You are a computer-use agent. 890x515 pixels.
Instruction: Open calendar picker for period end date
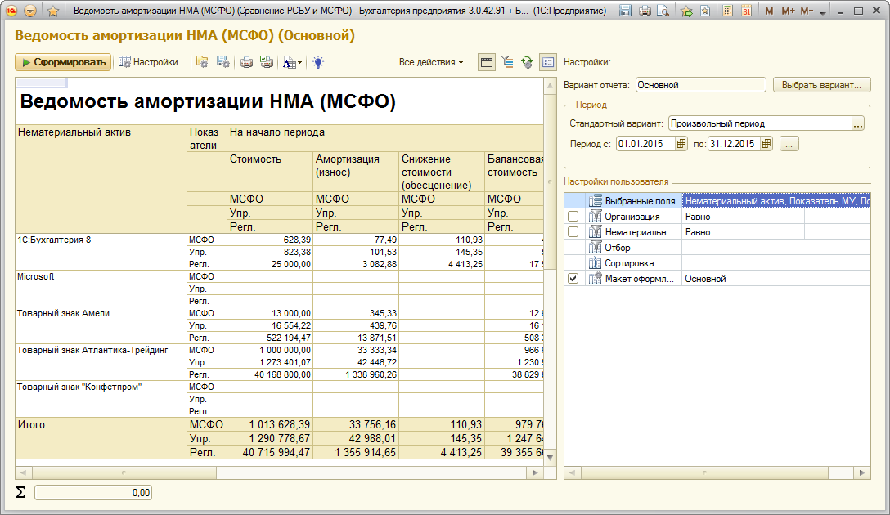766,144
